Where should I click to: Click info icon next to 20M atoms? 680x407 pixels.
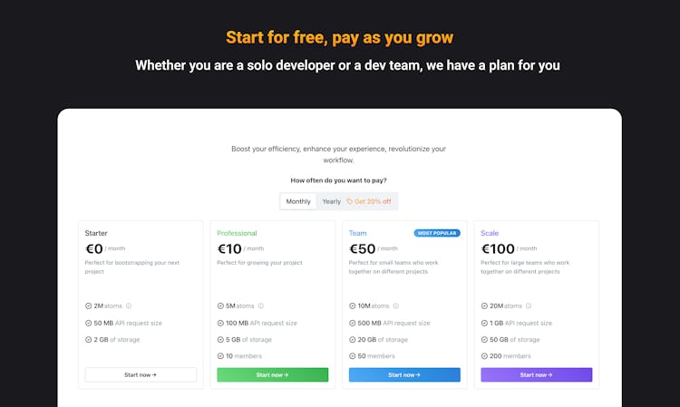529,306
